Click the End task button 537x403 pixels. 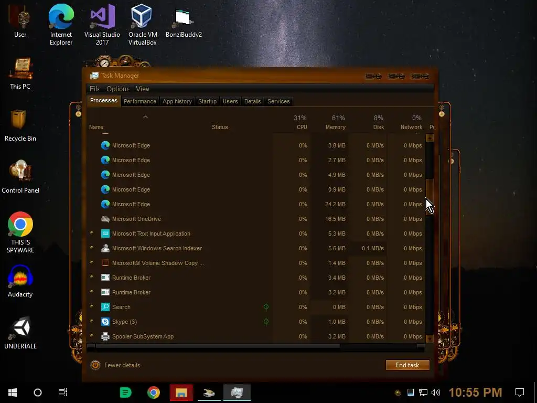407,365
